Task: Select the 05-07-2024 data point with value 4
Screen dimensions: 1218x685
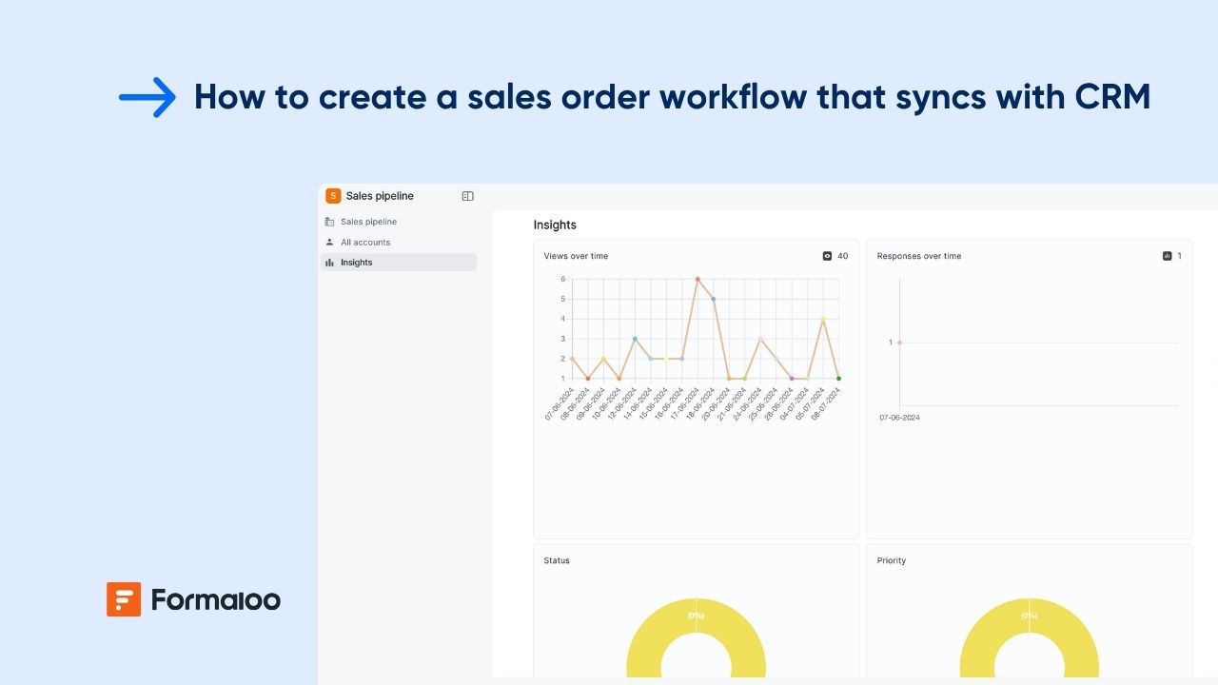Action: (x=823, y=319)
